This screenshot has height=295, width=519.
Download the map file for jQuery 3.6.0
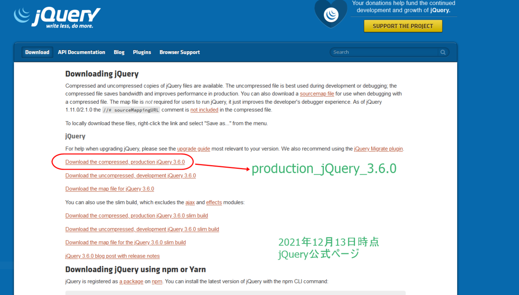(110, 189)
